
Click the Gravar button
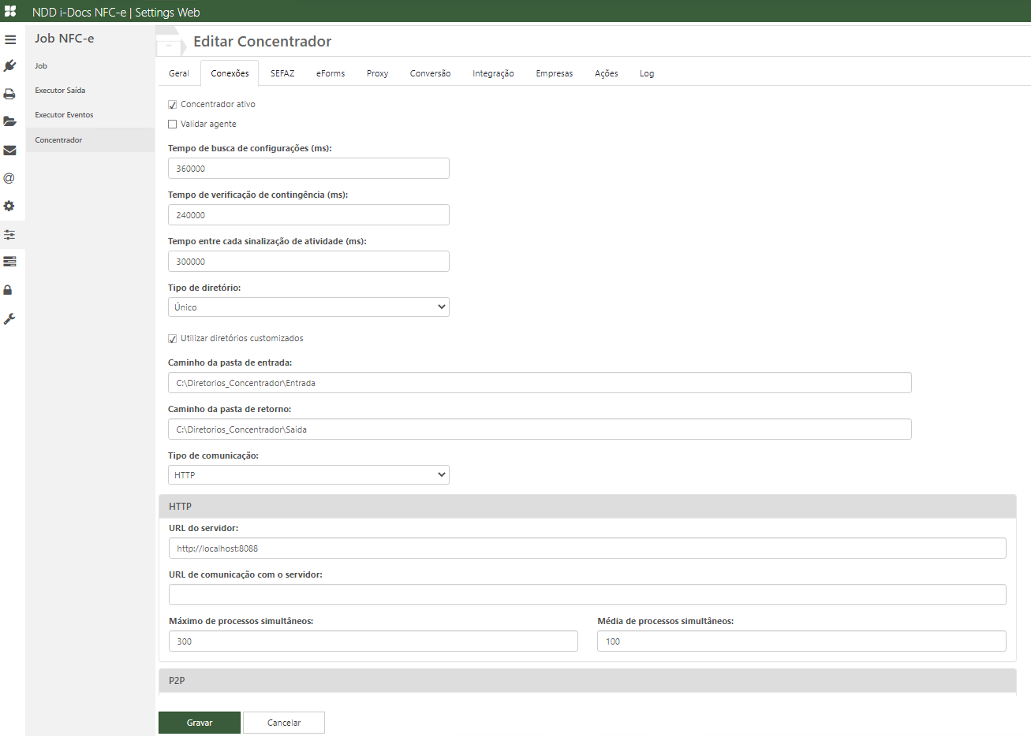[x=199, y=722]
